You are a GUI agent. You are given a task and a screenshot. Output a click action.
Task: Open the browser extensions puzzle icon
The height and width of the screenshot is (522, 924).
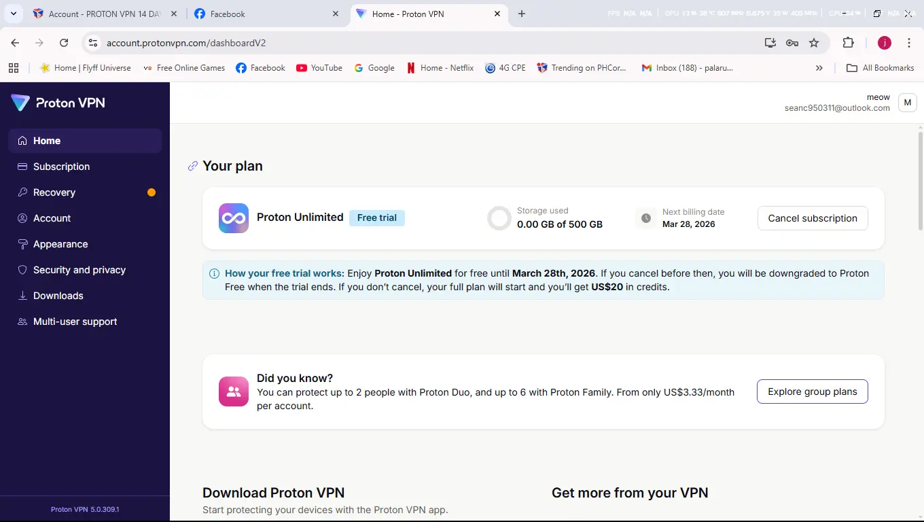click(x=848, y=43)
